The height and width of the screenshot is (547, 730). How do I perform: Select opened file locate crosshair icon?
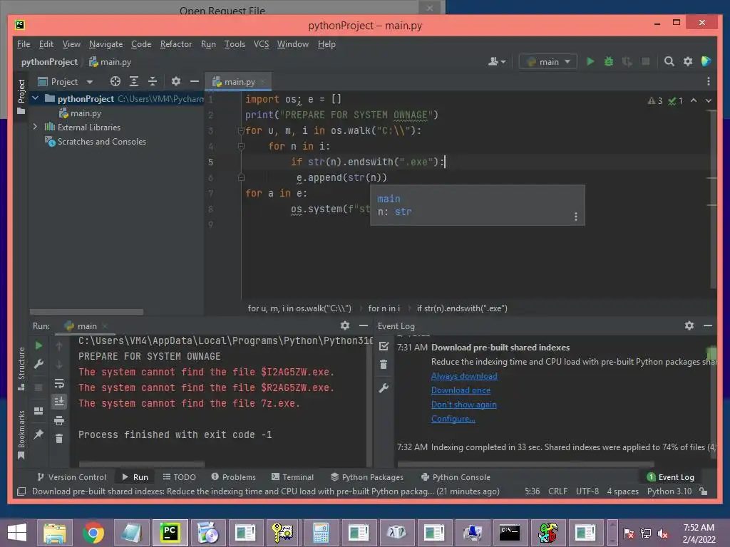(x=115, y=81)
